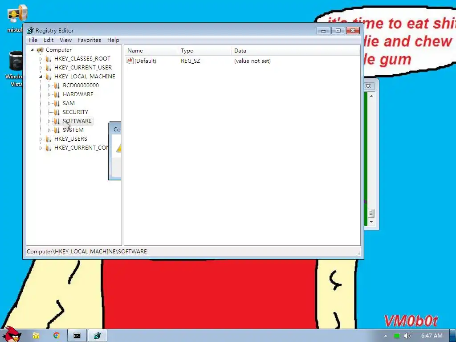Select the SYSTEM key label
456x342 pixels.
[x=73, y=130]
